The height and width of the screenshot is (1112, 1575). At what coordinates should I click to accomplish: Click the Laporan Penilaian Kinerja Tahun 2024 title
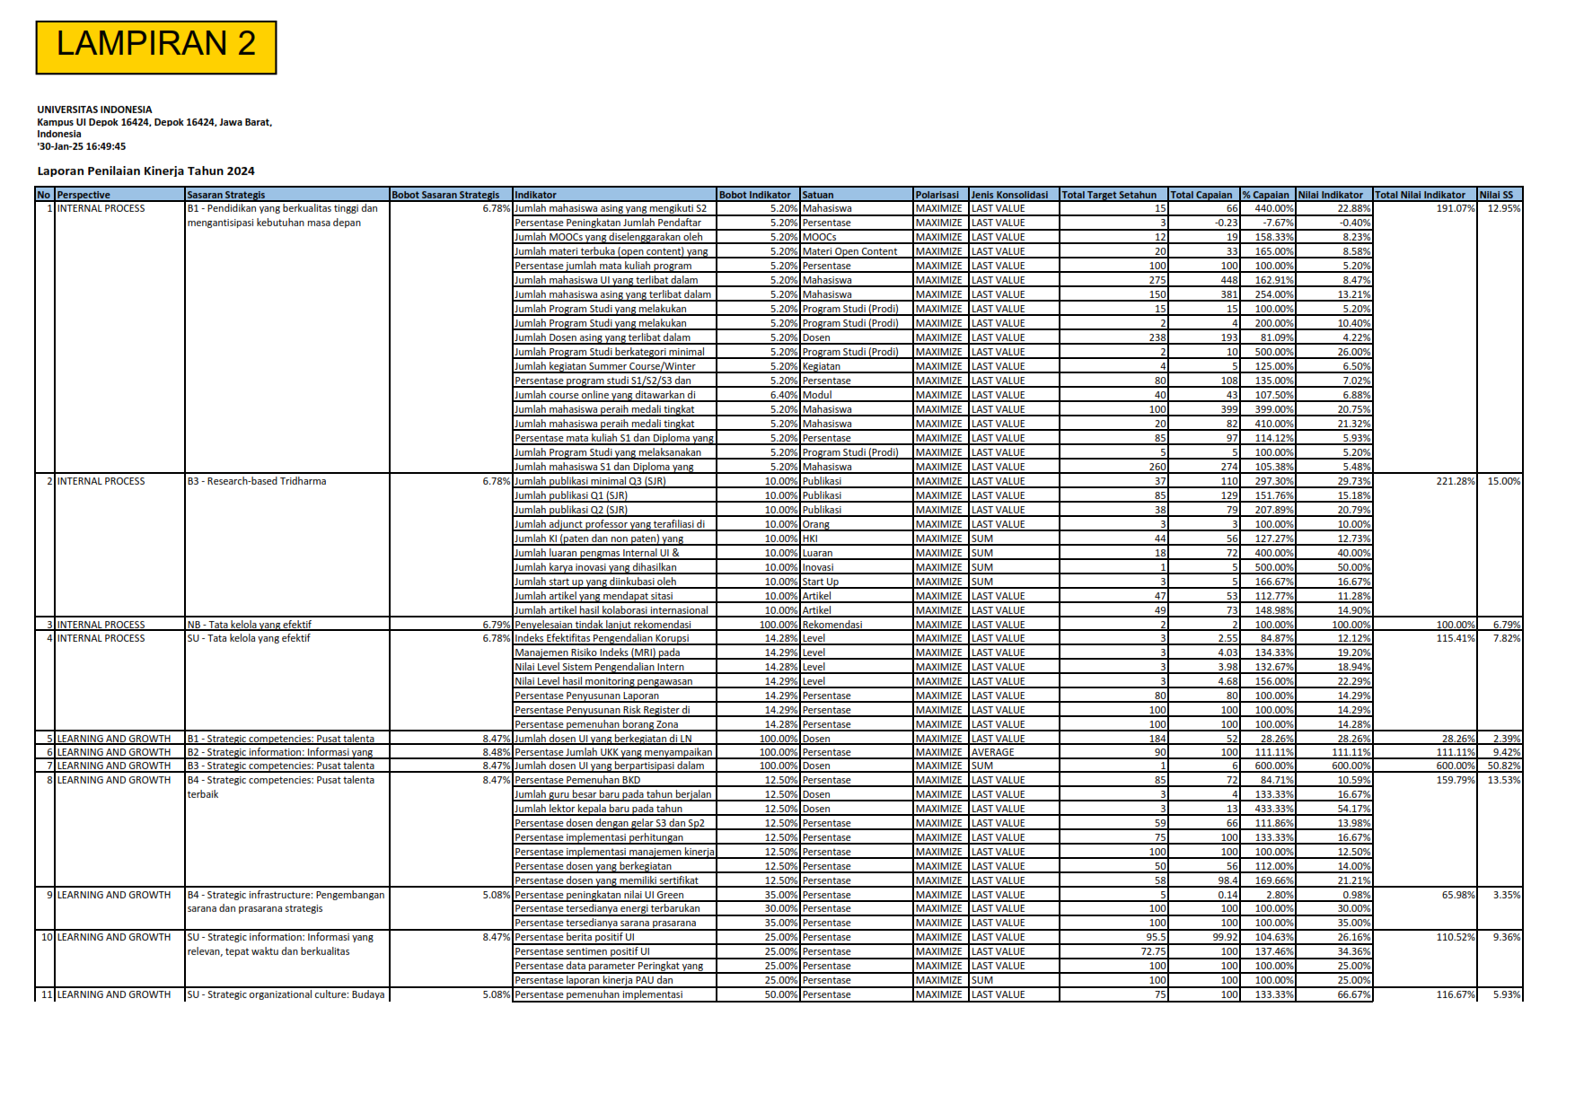tap(145, 171)
